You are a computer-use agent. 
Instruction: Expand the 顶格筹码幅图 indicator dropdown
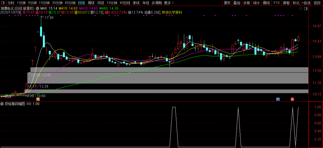coord(2,104)
